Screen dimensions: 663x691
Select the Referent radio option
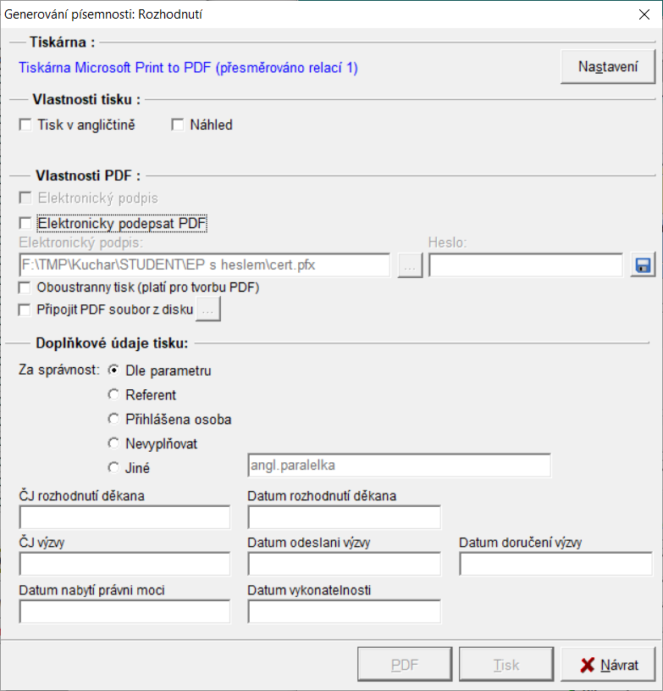(x=113, y=395)
